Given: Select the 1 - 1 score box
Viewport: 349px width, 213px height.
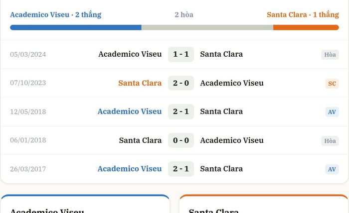Looking at the screenshot, I should tap(181, 54).
